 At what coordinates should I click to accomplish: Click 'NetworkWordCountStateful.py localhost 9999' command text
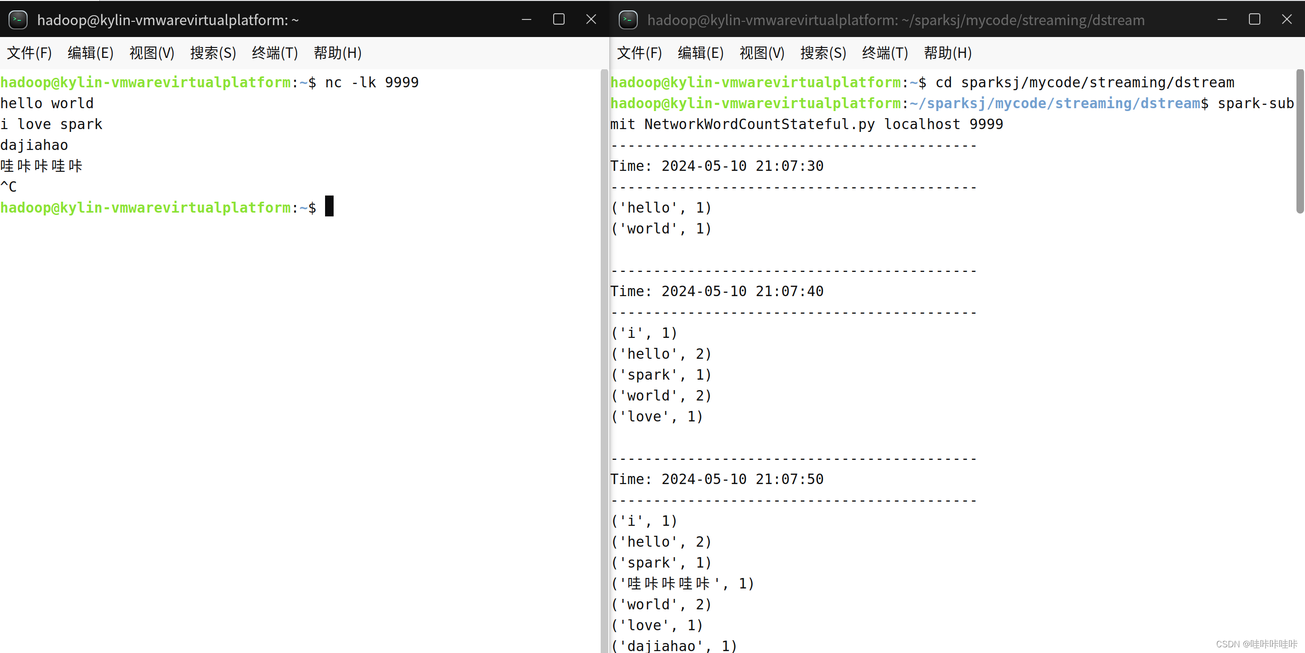coord(824,124)
